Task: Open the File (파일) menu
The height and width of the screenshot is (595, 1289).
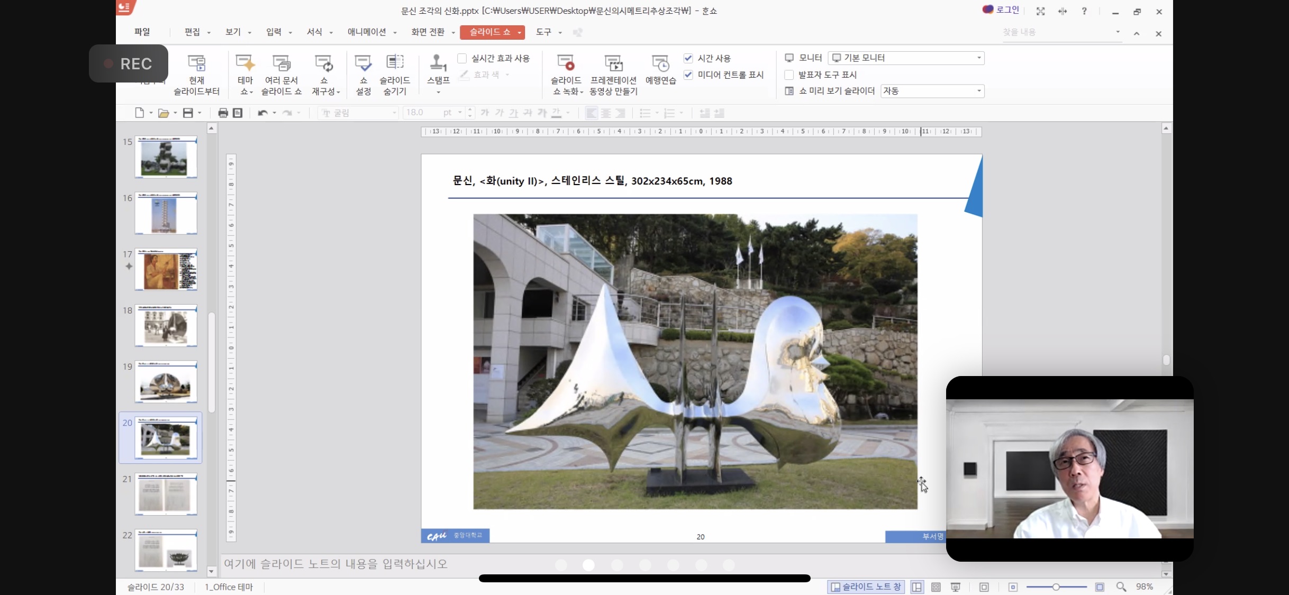Action: pos(142,32)
